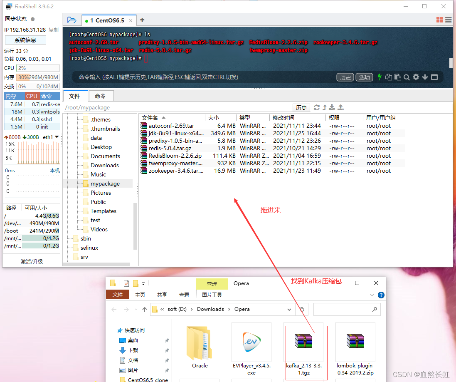
Task: Open Explorer address bar history dropdown
Action: (289, 309)
